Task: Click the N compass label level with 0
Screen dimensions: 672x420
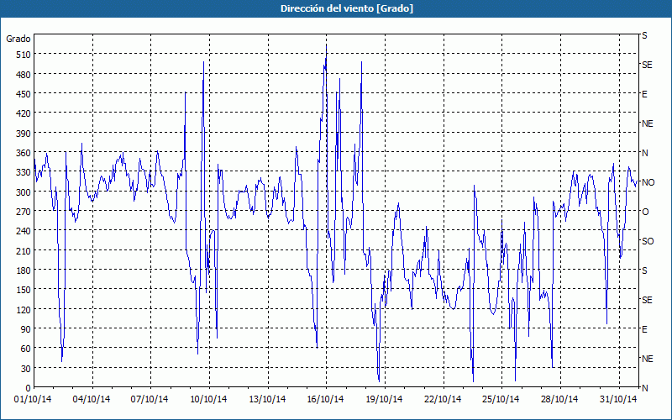Action: tap(645, 388)
